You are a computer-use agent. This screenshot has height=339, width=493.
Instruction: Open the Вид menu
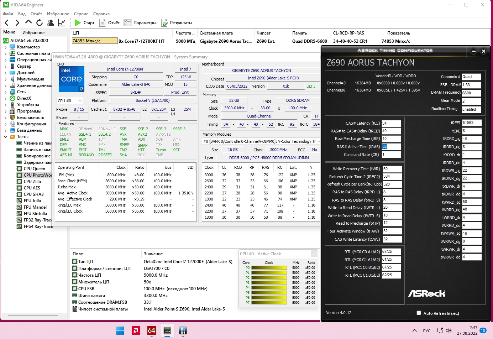[22, 14]
